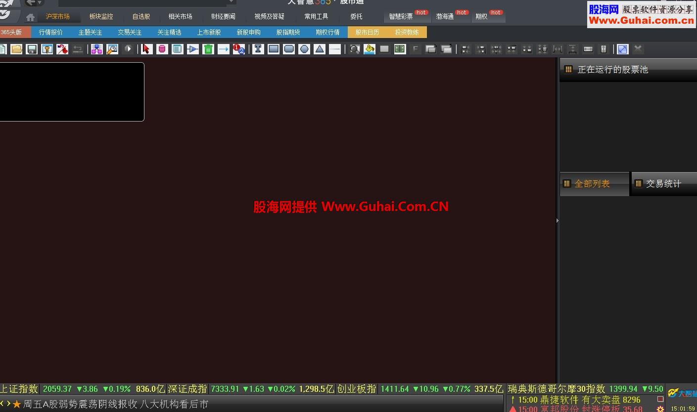697x412 pixels.
Task: Click the blue document list icon
Action: point(177,49)
